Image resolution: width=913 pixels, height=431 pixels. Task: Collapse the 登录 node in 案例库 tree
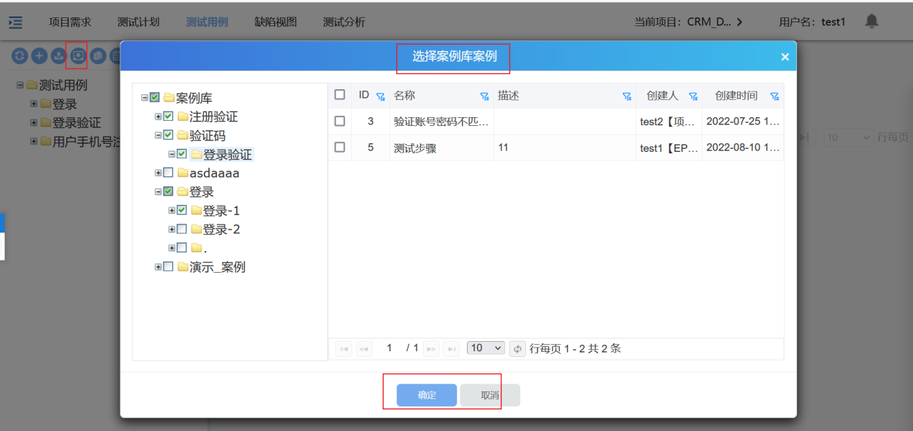click(159, 192)
